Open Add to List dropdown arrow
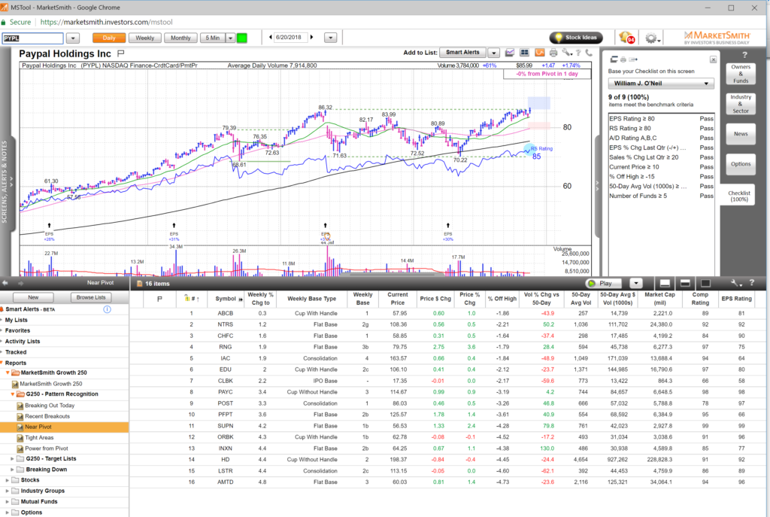Image resolution: width=770 pixels, height=517 pixels. click(x=494, y=53)
